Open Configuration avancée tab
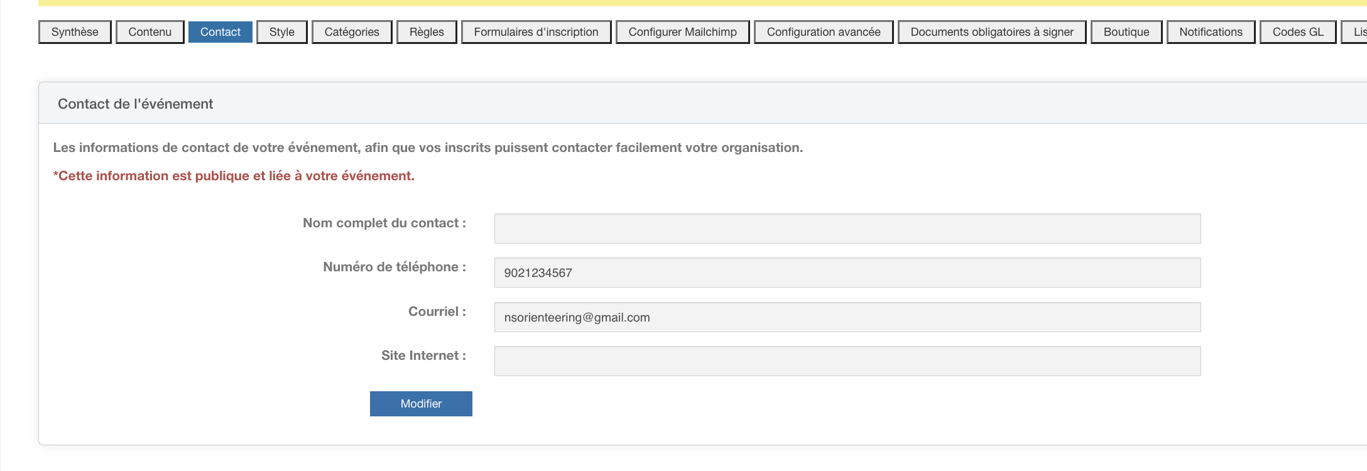This screenshot has height=471, width=1367. tap(823, 32)
